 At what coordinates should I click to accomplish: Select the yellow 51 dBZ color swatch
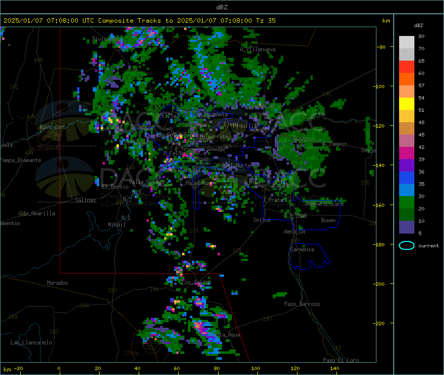(407, 104)
